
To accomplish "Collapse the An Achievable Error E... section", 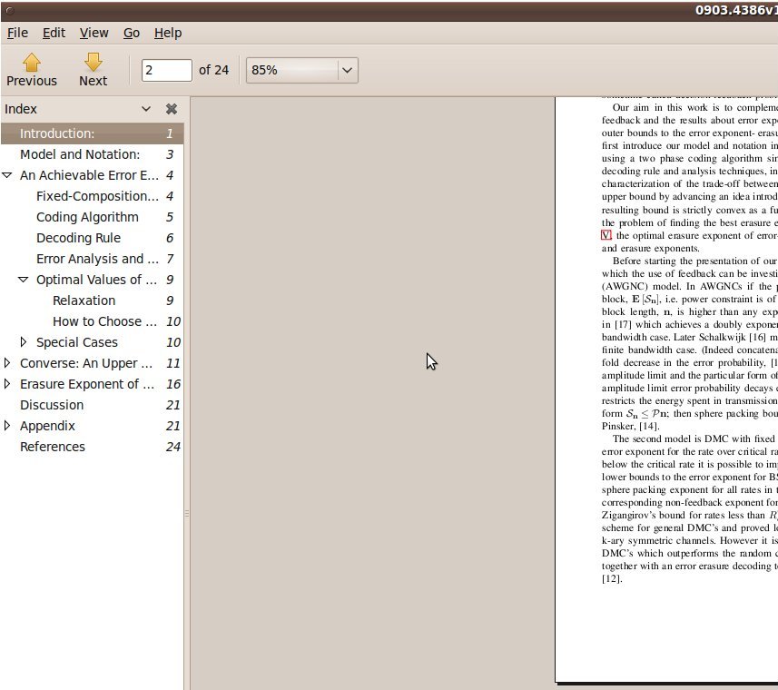I will (7, 175).
